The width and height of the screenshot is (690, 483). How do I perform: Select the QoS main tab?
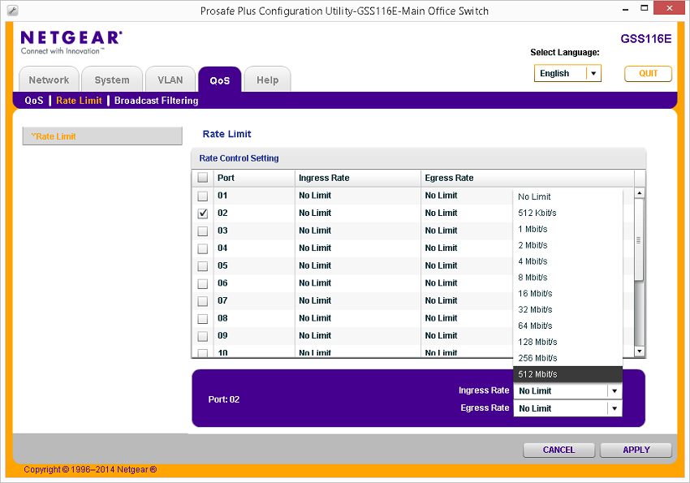coord(220,80)
